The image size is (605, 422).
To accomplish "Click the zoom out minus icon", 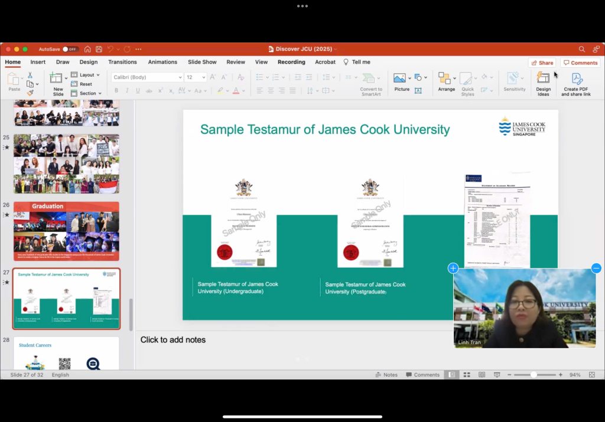I will tap(509, 375).
